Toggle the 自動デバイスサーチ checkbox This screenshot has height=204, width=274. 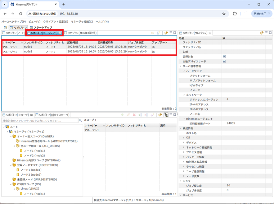pos(224,61)
